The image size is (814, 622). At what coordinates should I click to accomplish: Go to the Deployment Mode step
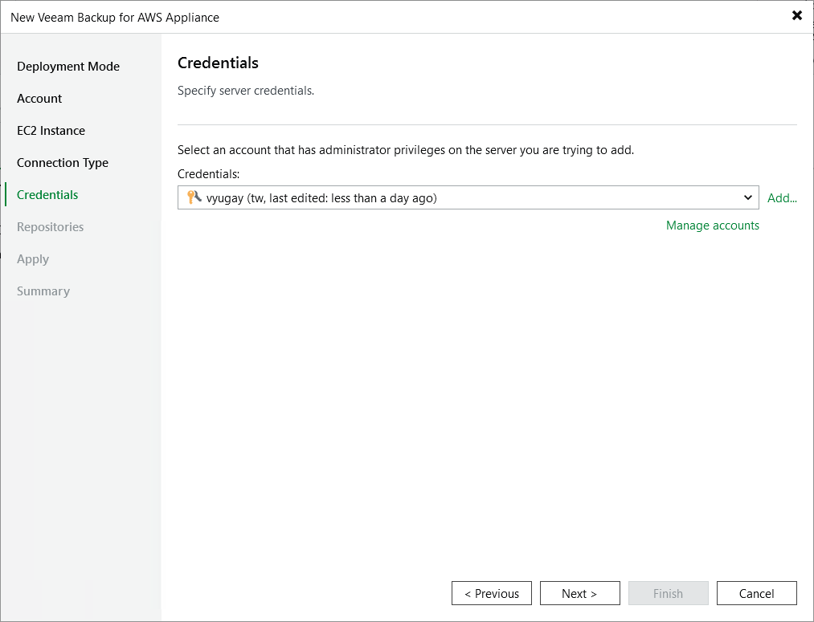[x=68, y=66]
